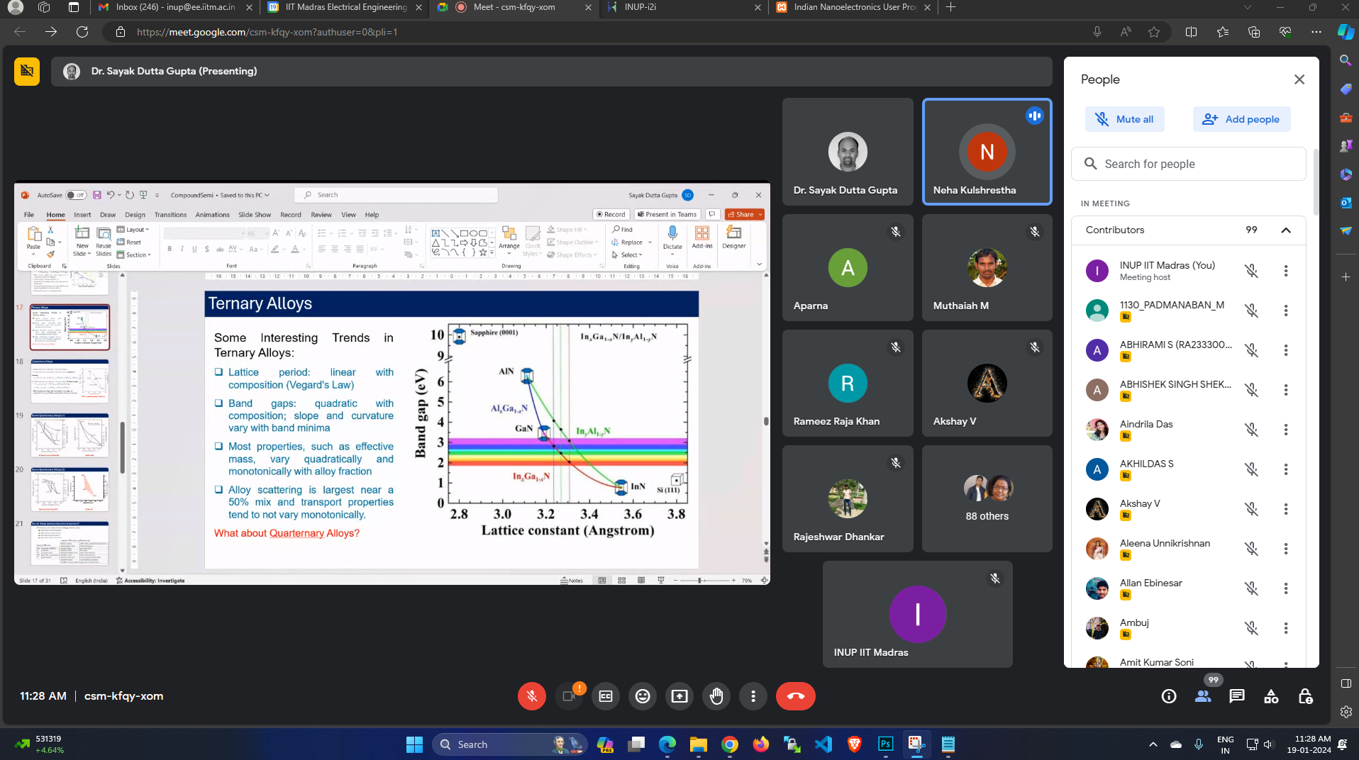Mute Aleena Unnikrishnan in People list
The height and width of the screenshot is (760, 1359).
point(1251,549)
